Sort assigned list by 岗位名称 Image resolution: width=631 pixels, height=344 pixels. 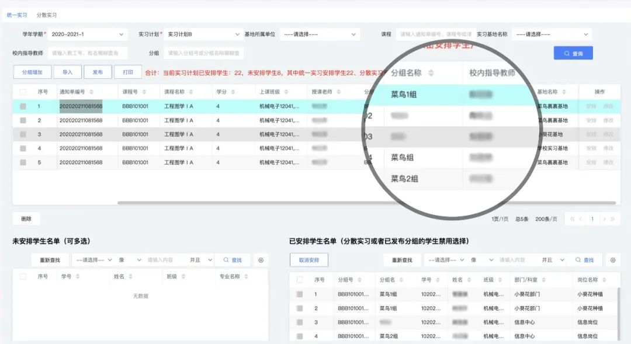pos(604,280)
